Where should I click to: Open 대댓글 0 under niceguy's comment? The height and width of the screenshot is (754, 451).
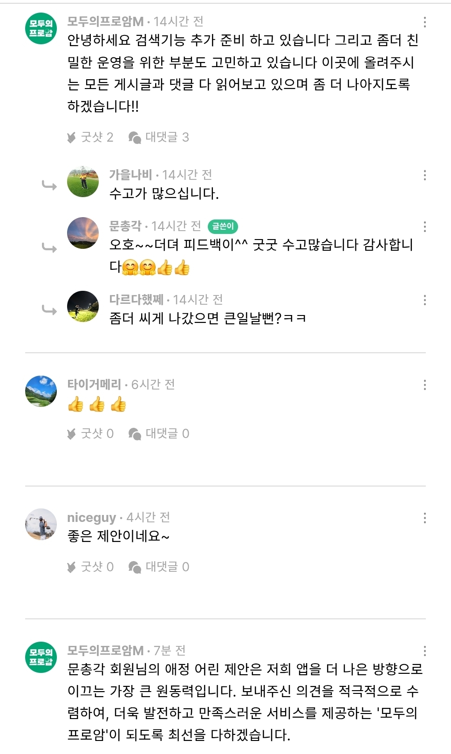(x=159, y=567)
